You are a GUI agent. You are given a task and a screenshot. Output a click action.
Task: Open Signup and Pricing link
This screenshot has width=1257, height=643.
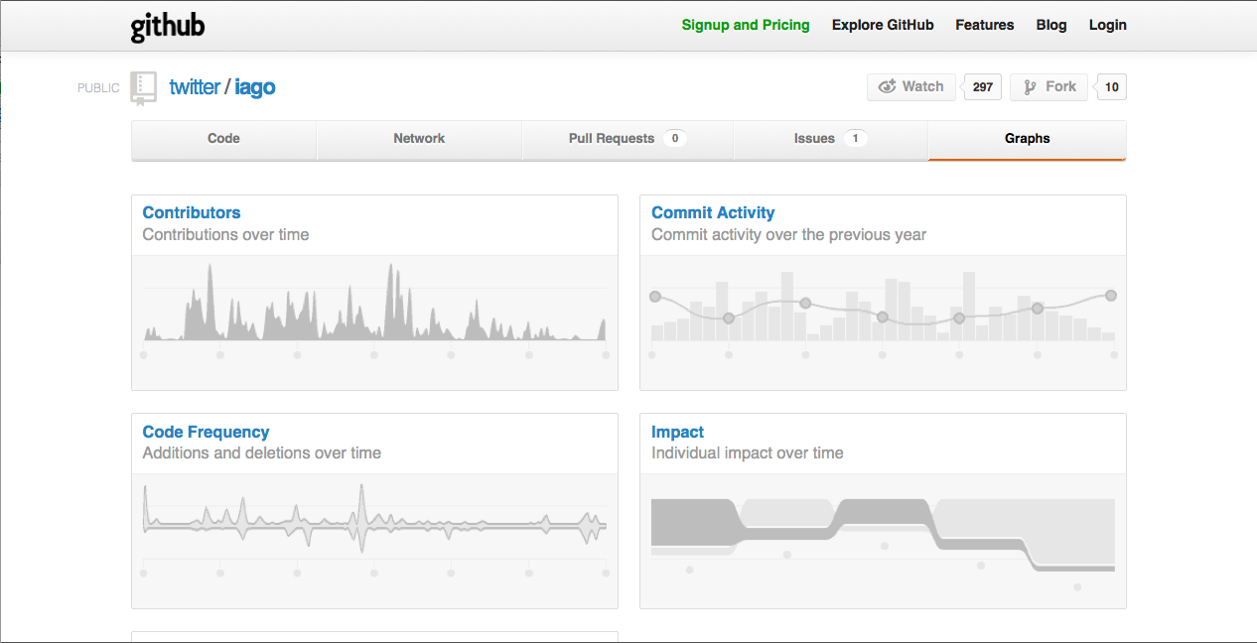(x=746, y=25)
